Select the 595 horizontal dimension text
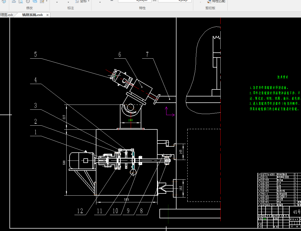301x231 pixels. [x=126, y=199]
